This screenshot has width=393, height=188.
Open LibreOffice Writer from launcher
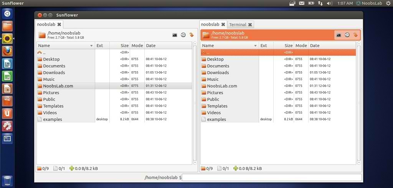point(7,64)
